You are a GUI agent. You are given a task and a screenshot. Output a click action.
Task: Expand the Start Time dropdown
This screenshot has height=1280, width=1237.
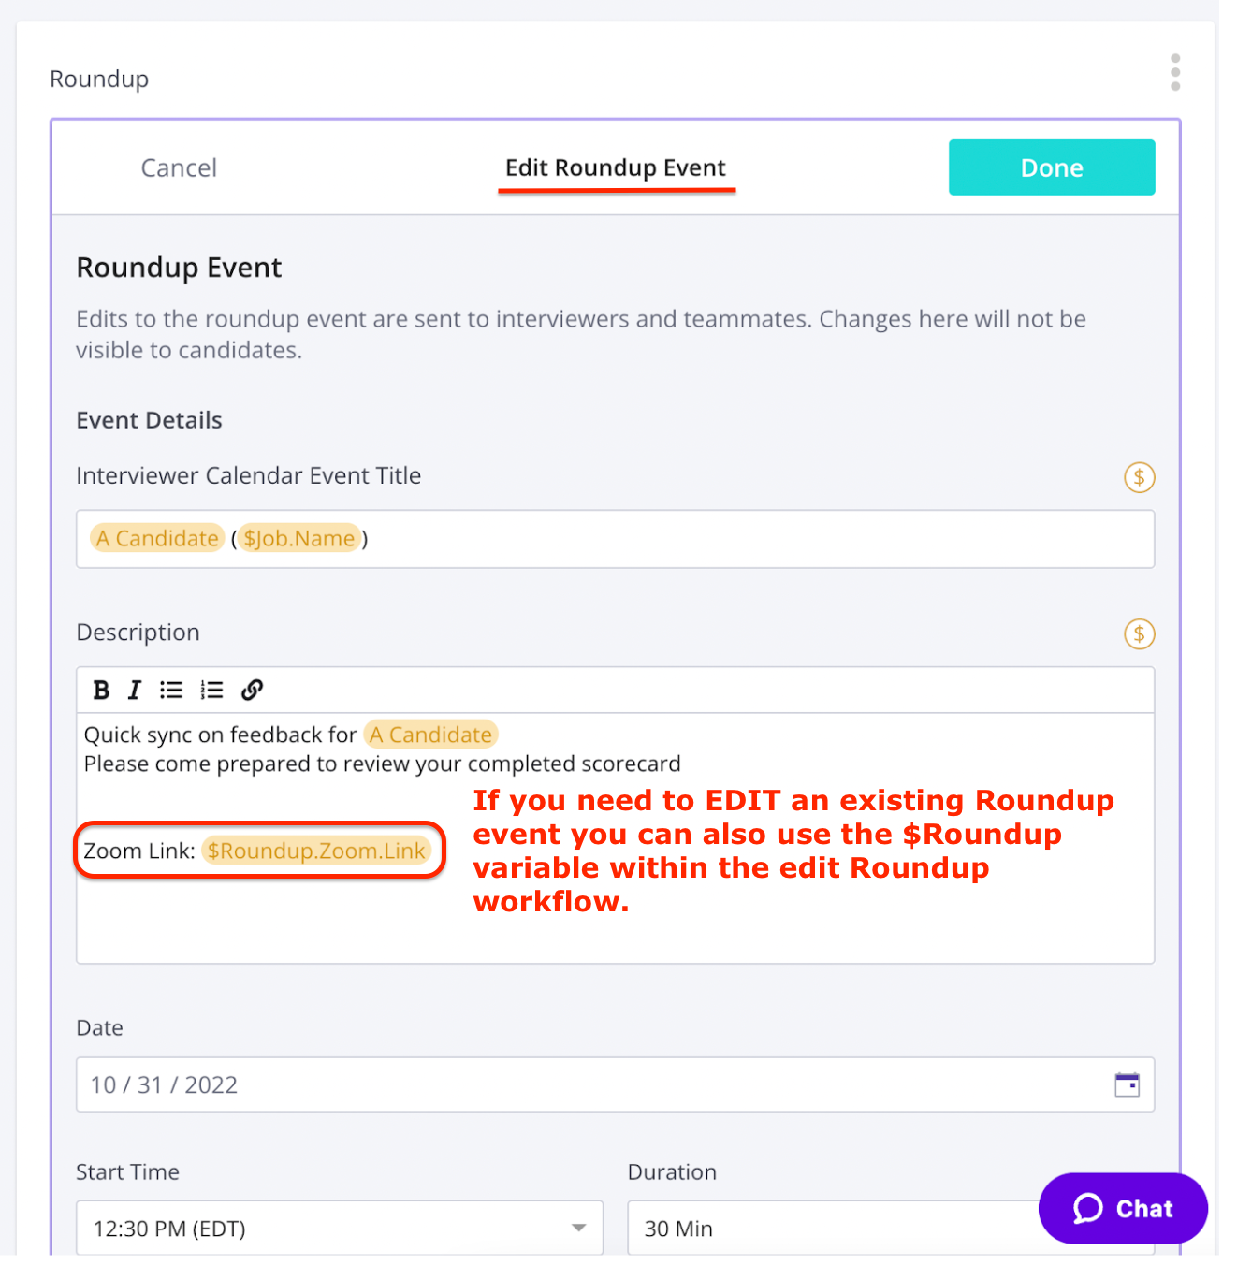[x=578, y=1228]
